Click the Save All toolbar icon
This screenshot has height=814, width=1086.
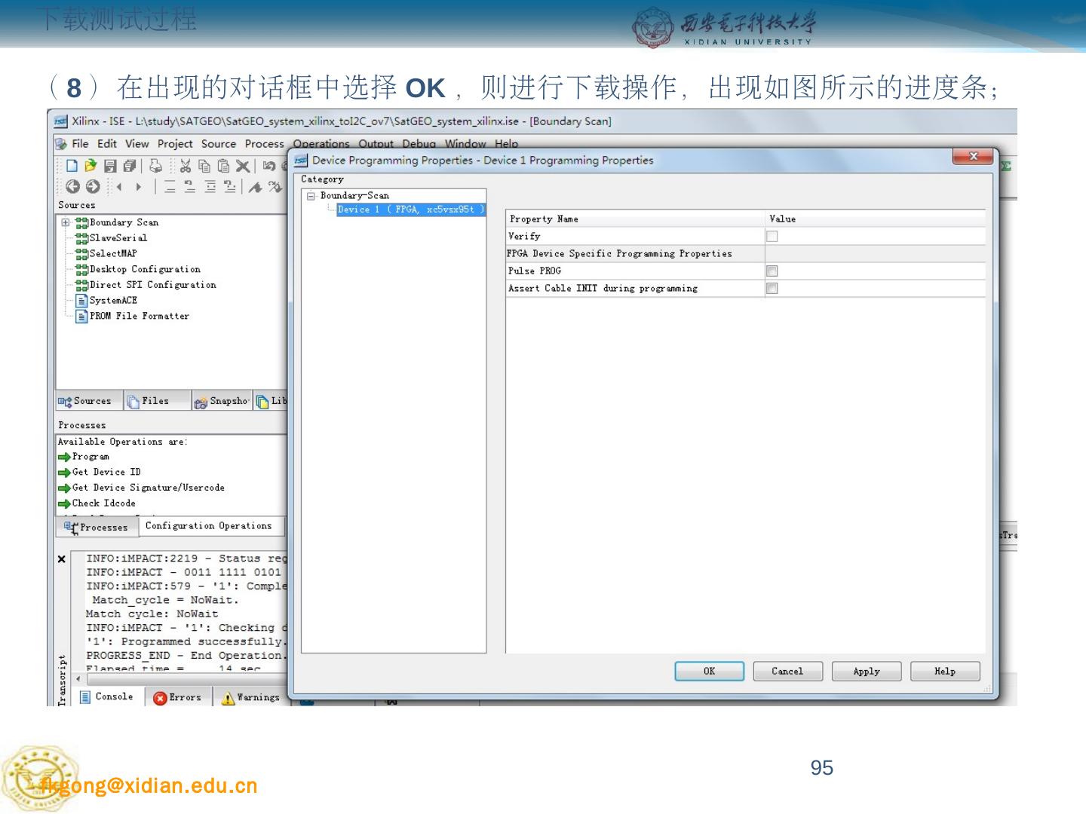(130, 166)
